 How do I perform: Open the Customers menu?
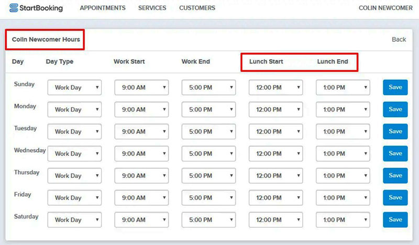click(x=197, y=8)
